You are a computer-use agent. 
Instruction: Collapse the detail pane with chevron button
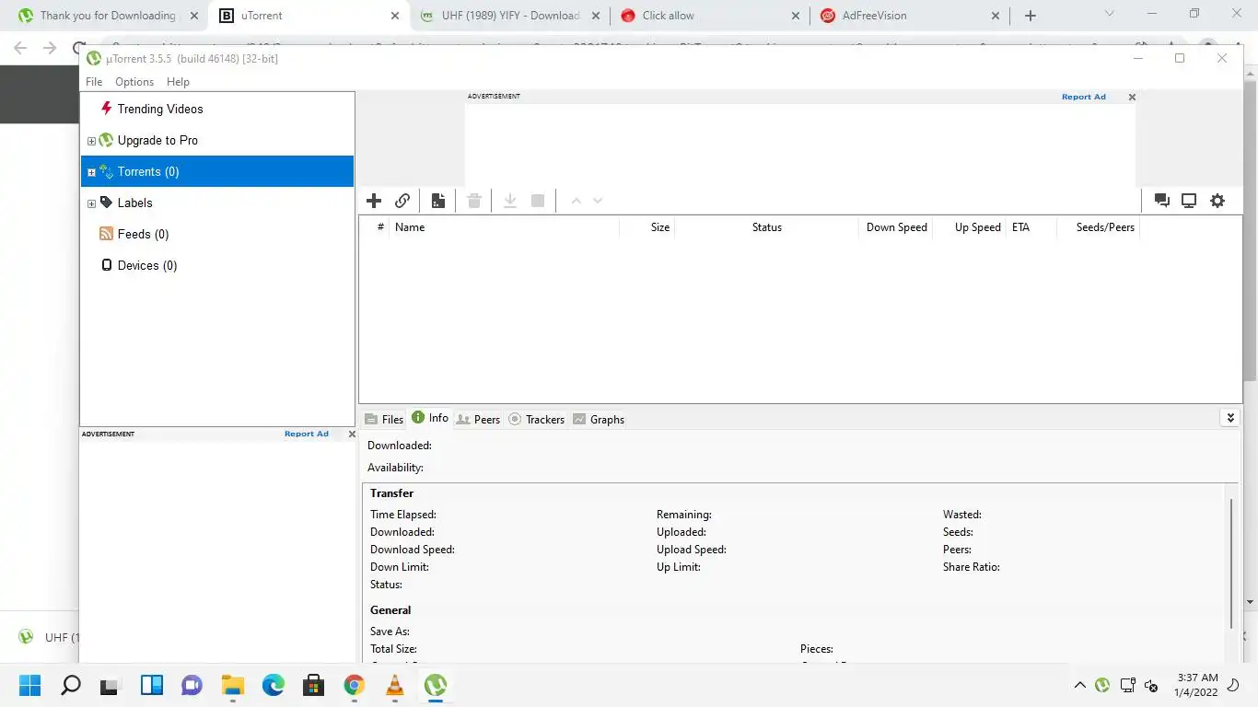click(x=1229, y=418)
